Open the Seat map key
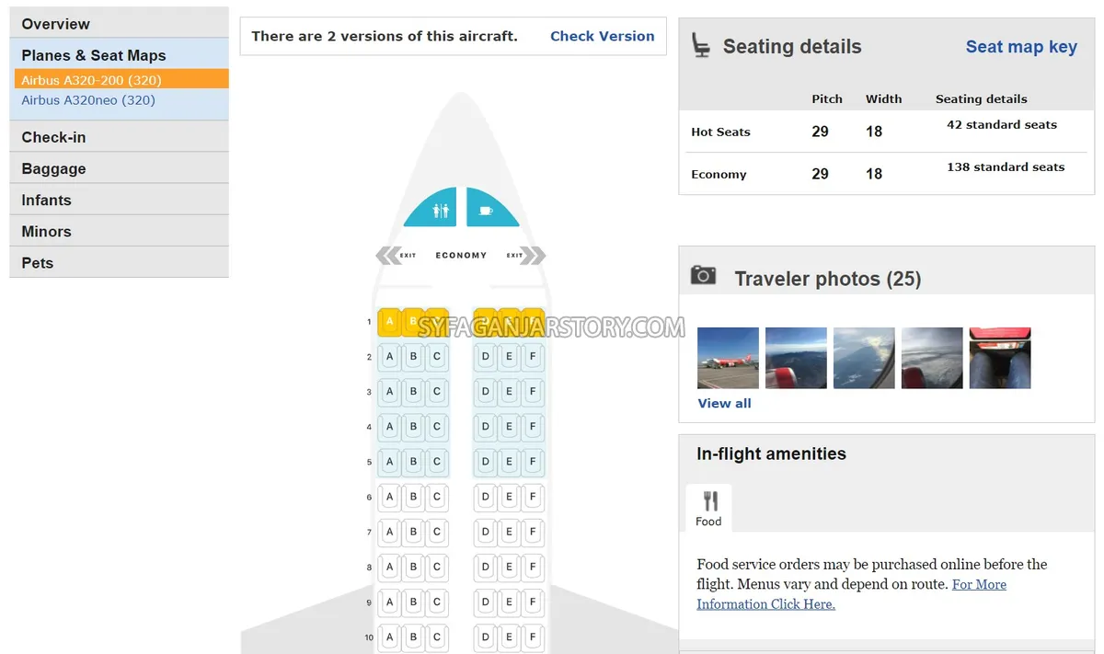 (x=1021, y=46)
